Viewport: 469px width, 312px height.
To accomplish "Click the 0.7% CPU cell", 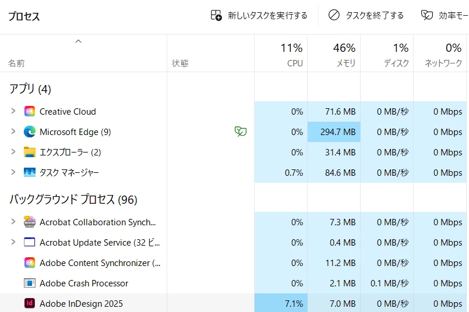I will (x=281, y=172).
